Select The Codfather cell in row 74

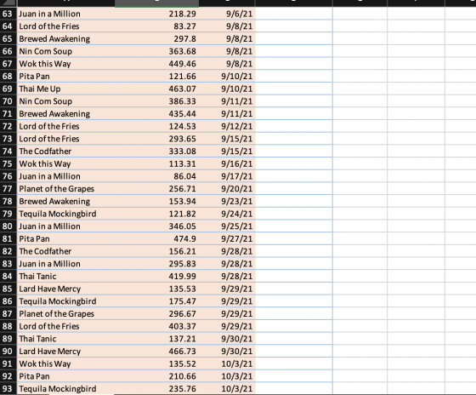coord(66,151)
